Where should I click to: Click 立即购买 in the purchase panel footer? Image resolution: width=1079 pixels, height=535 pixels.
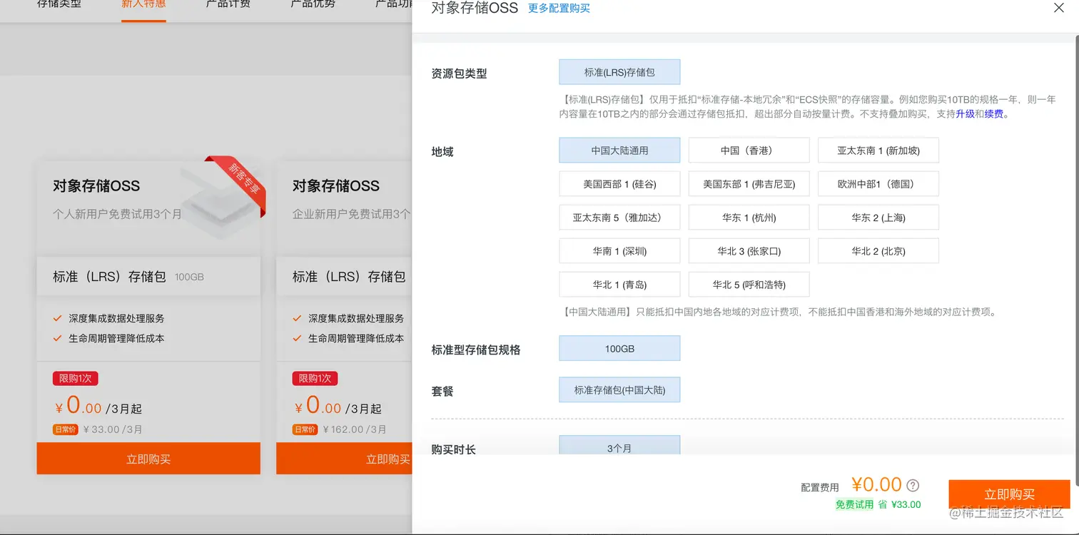[x=1009, y=494]
